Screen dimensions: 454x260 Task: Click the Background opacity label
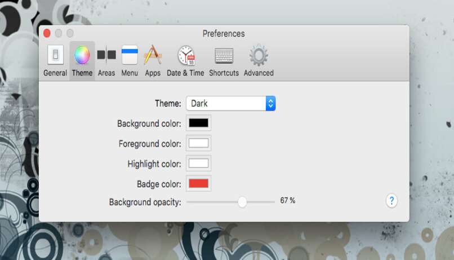(145, 202)
